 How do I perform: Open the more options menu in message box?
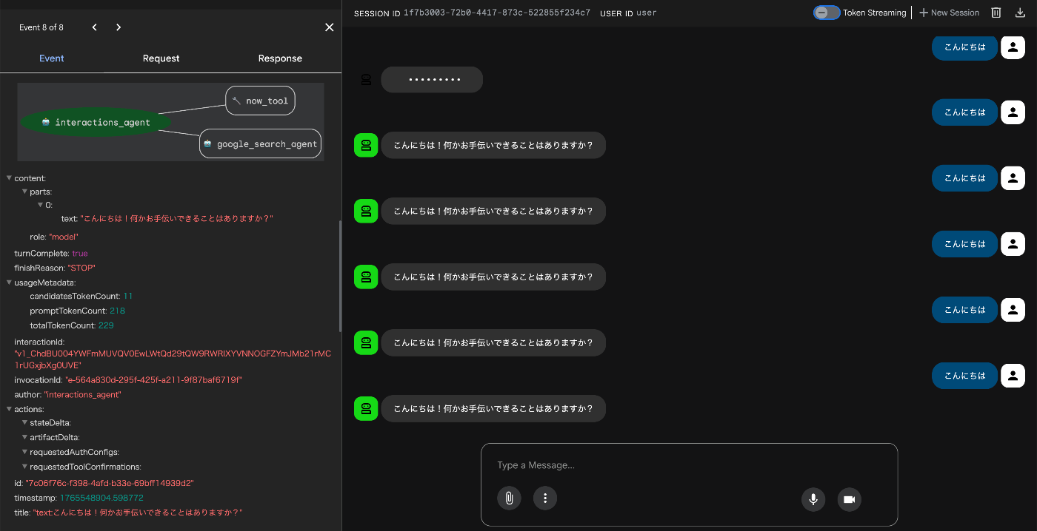click(545, 498)
